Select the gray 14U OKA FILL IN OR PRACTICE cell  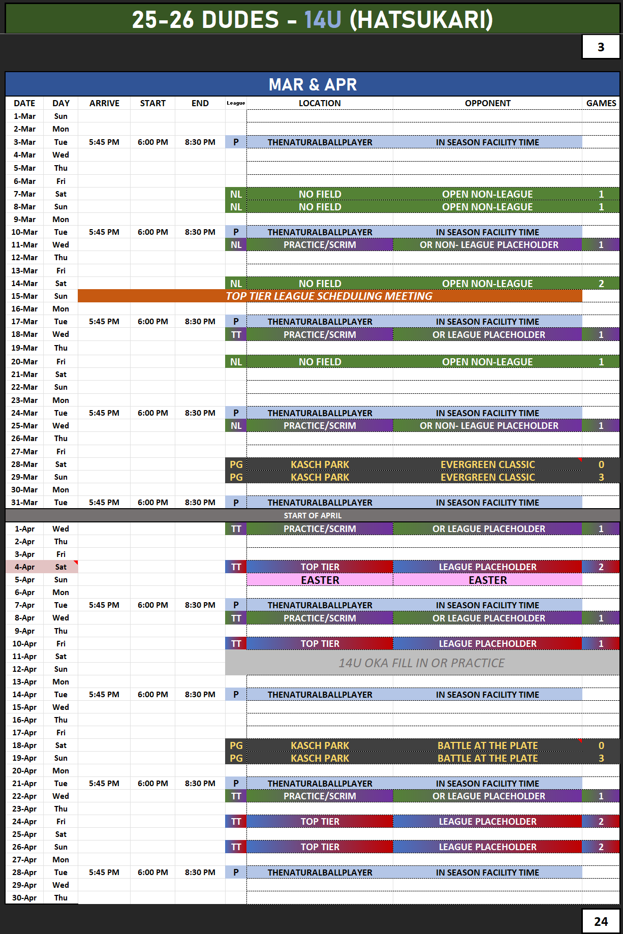422,663
